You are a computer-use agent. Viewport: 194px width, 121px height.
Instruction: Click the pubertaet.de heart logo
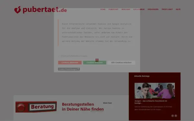click(x=41, y=10)
